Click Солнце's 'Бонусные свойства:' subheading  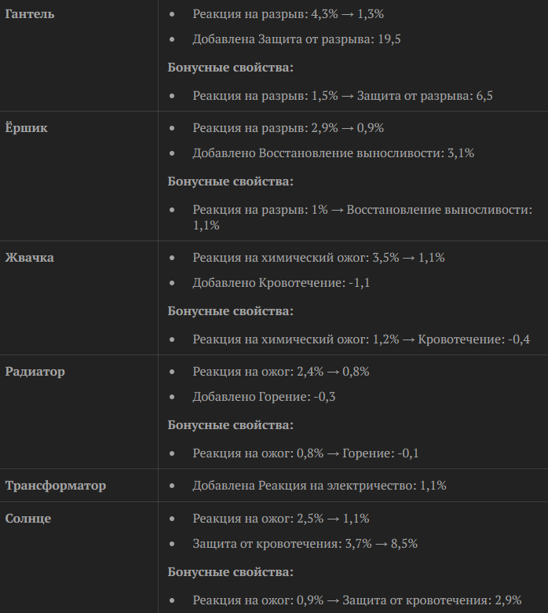231,572
